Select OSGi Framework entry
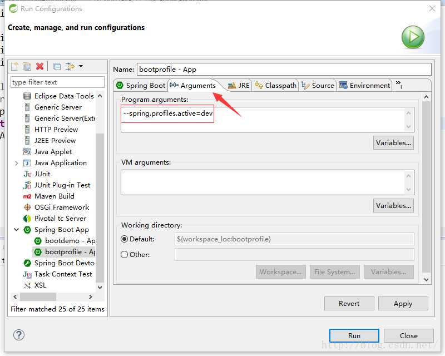The height and width of the screenshot is (356, 445). coord(62,207)
